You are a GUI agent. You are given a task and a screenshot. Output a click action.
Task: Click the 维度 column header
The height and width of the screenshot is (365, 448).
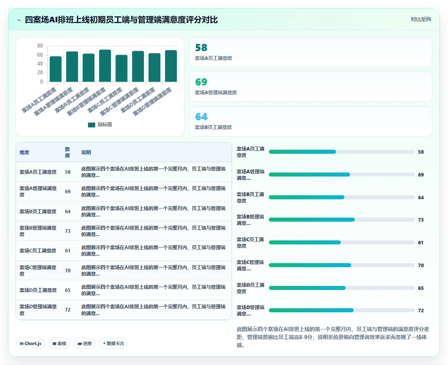coord(24,152)
